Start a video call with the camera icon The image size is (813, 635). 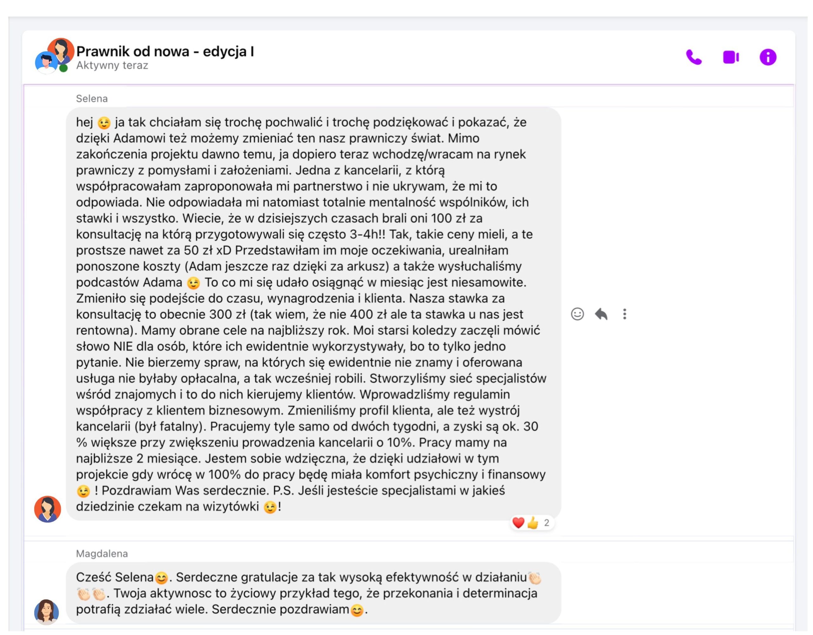pyautogui.click(x=731, y=57)
